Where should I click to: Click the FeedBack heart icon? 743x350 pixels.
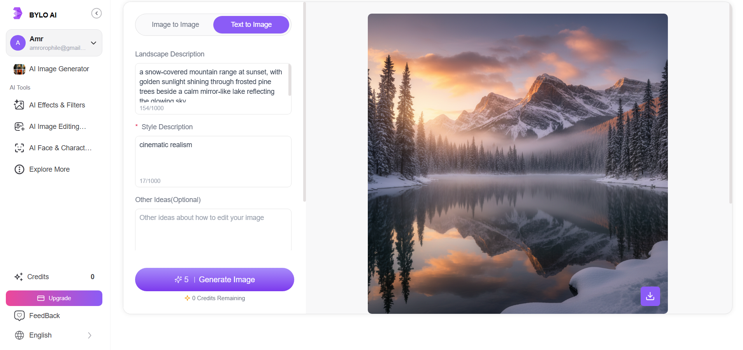pos(19,316)
